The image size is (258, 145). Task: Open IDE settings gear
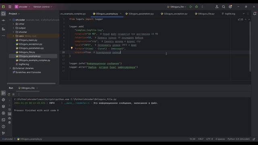pos(230,7)
